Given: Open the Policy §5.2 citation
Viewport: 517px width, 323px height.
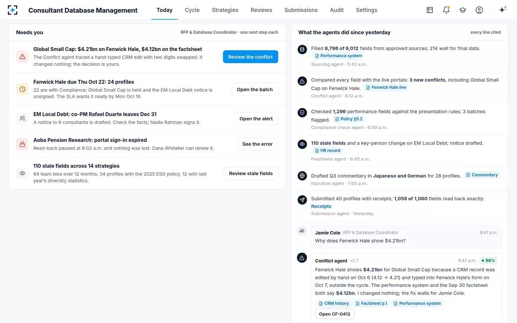Looking at the screenshot, I should pos(349,119).
